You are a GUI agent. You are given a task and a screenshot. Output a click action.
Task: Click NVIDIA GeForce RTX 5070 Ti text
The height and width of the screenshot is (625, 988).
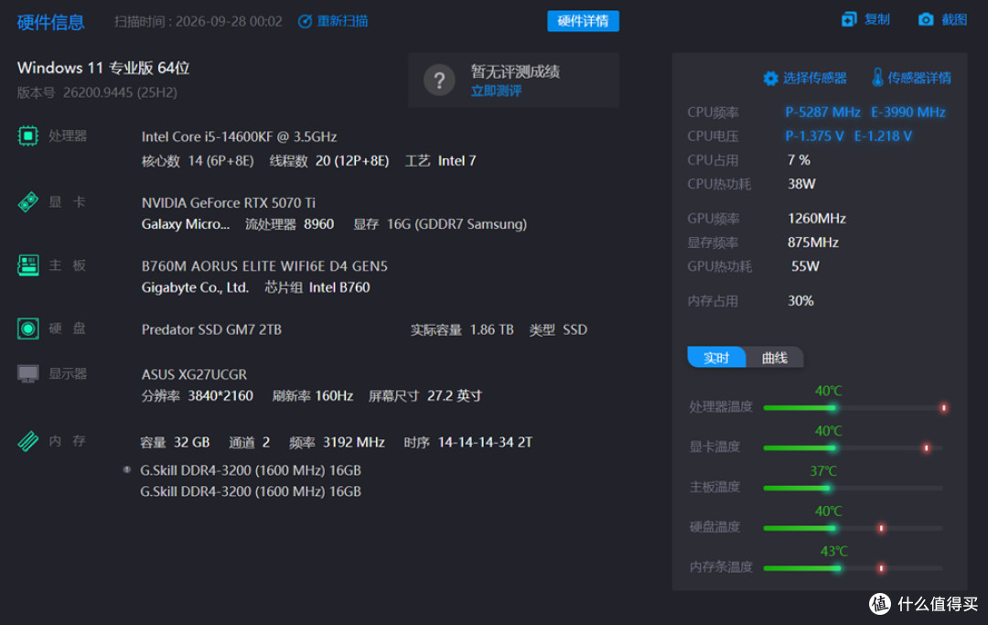[x=228, y=203]
